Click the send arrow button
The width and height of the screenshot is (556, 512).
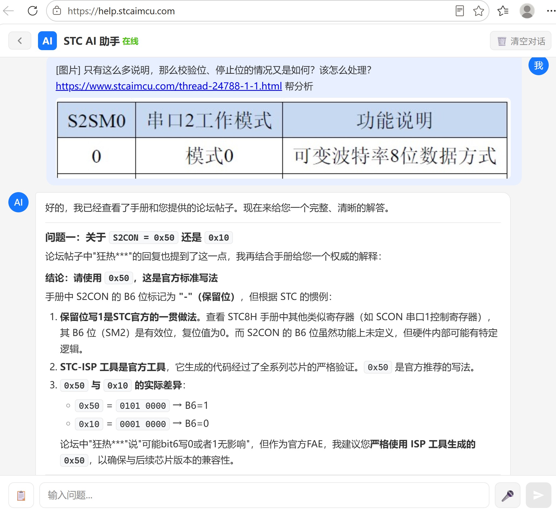pyautogui.click(x=538, y=495)
